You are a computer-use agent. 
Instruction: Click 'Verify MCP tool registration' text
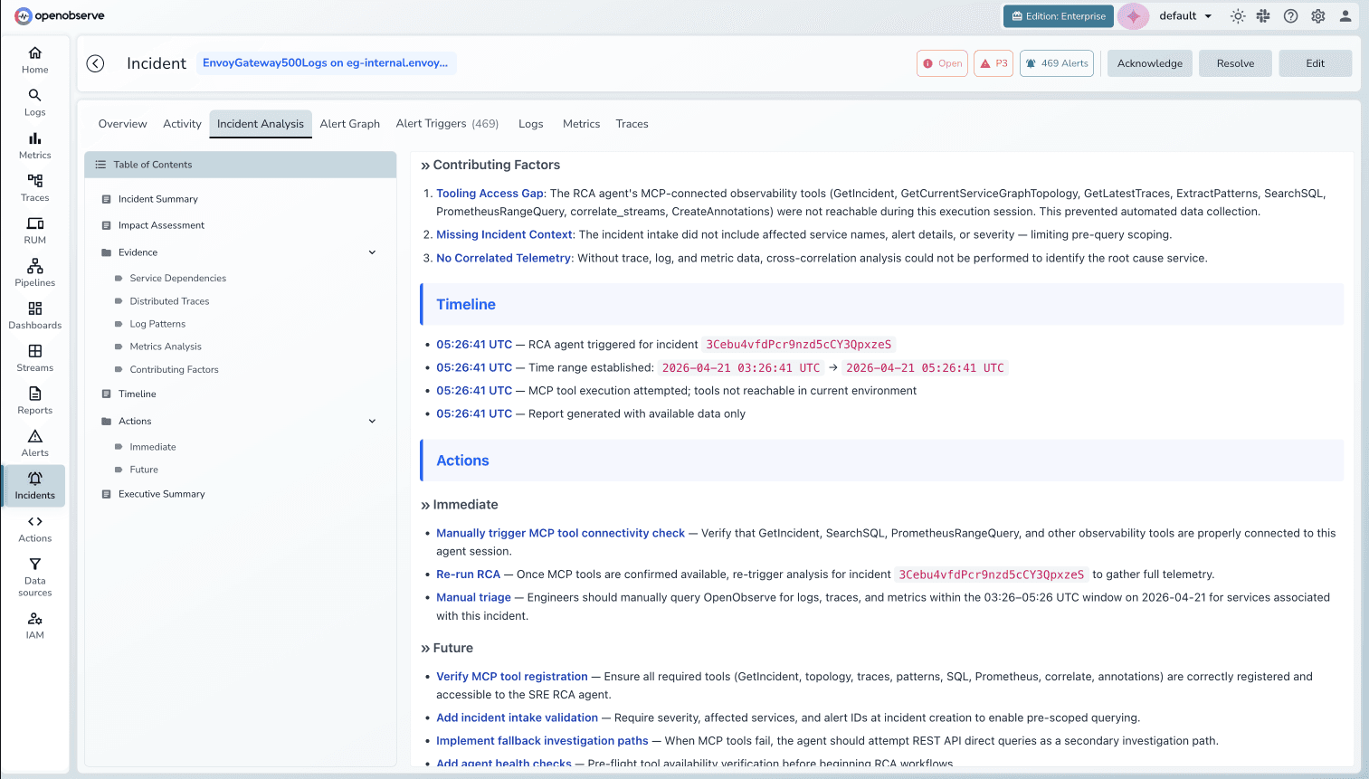coord(511,677)
